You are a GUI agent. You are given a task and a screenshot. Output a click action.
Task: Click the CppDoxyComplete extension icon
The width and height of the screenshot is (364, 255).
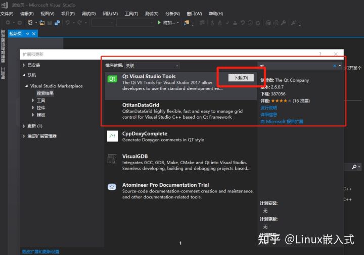(112, 136)
